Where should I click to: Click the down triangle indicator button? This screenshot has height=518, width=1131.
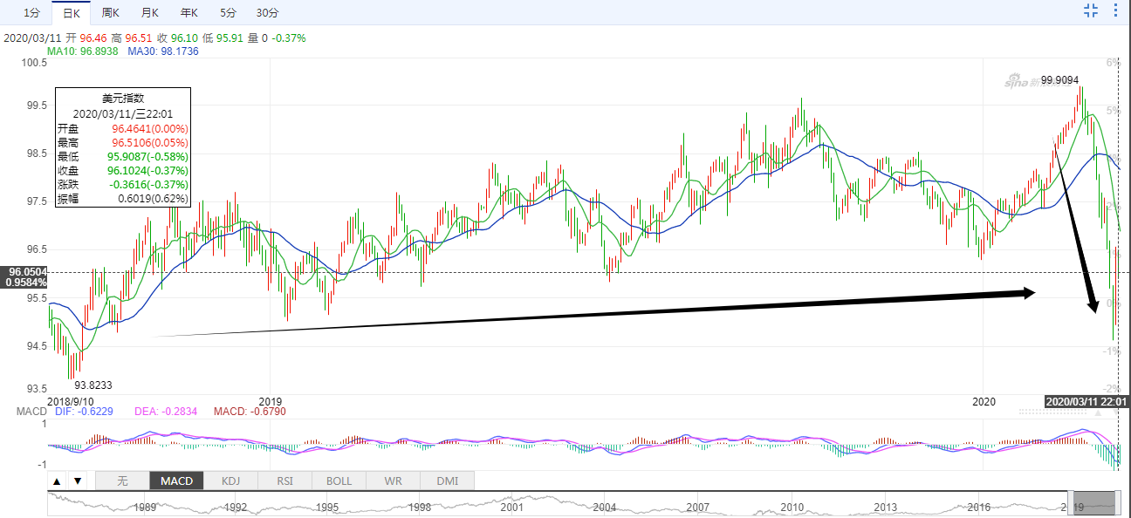click(77, 481)
